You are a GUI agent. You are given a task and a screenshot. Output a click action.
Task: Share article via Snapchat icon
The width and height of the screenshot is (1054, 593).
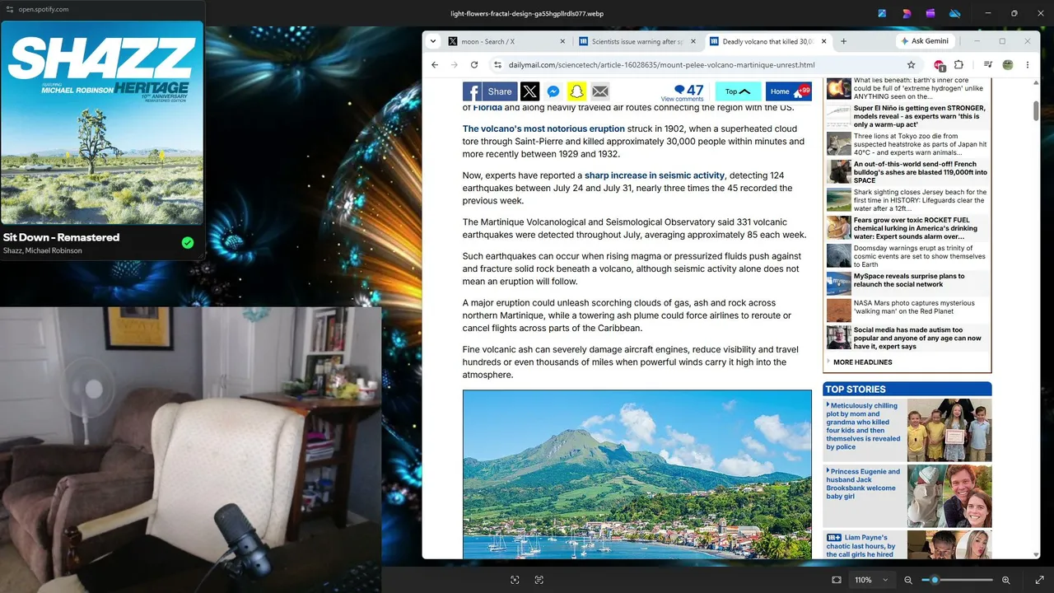[x=577, y=91]
